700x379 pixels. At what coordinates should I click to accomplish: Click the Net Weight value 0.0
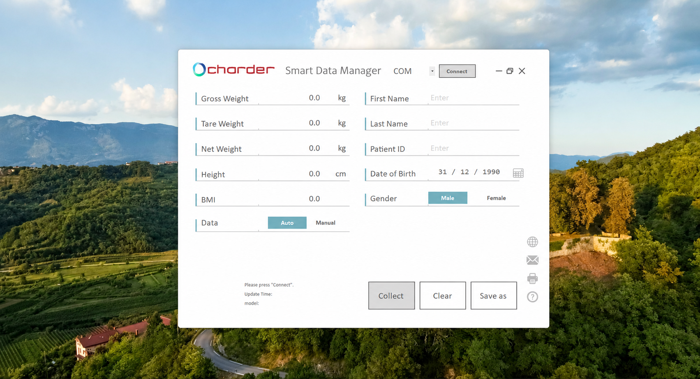[x=314, y=148]
